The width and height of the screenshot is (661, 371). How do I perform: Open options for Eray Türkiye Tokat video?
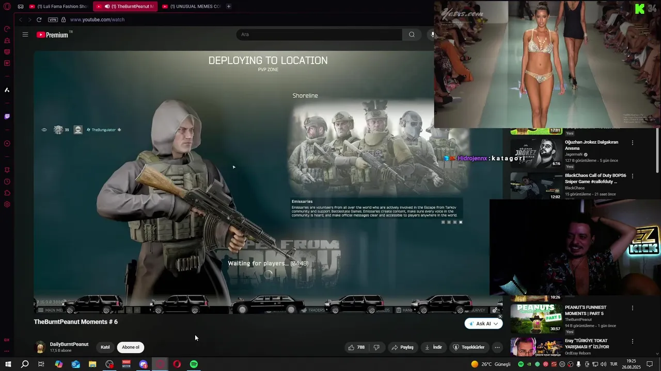pyautogui.click(x=633, y=341)
